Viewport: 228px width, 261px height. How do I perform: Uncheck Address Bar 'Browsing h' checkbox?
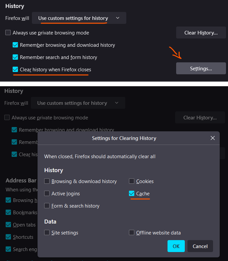(x=8, y=200)
